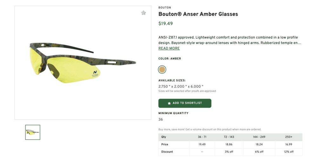Click the minimum quantity value 36
The height and width of the screenshot is (159, 325).
click(x=161, y=119)
